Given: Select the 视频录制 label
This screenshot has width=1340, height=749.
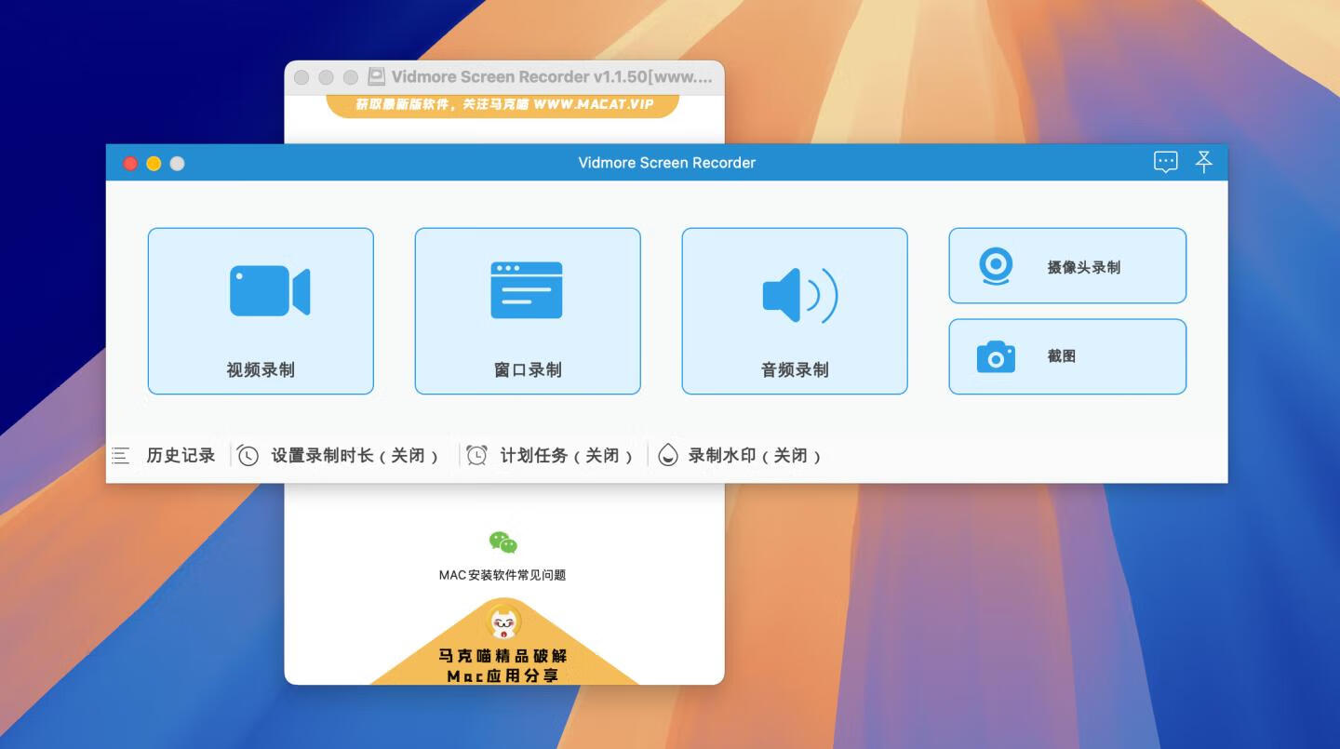Looking at the screenshot, I should 261,369.
